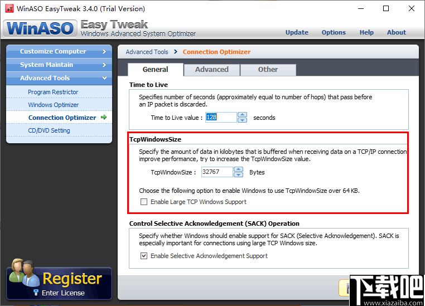Image resolution: width=425 pixels, height=306 pixels.
Task: Expand the System Maintain section
Action: [x=59, y=65]
